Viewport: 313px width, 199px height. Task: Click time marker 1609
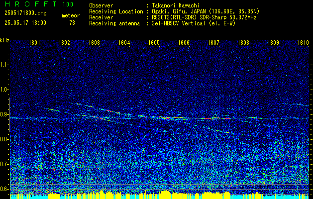coord(273,42)
